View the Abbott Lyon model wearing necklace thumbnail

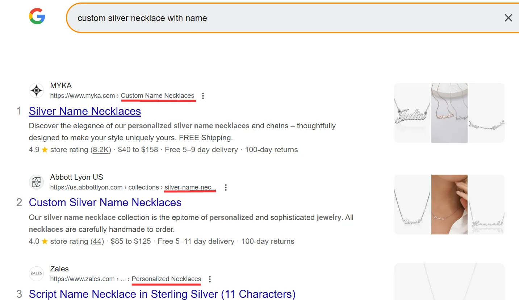449,204
